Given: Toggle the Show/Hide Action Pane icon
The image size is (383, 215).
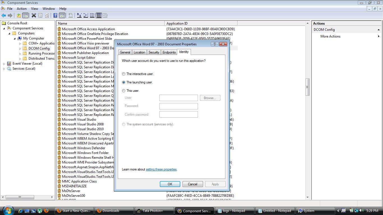Looking at the screenshot, I should pos(62,16).
